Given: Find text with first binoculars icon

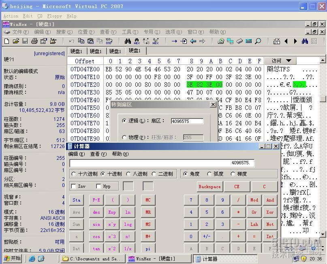Looking at the screenshot, I should 128,41.
